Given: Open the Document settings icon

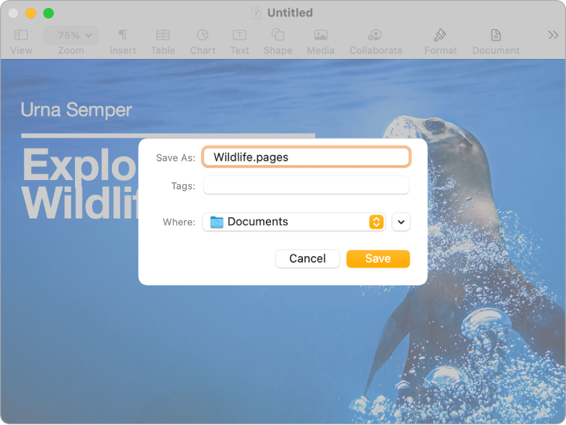Looking at the screenshot, I should 495,35.
